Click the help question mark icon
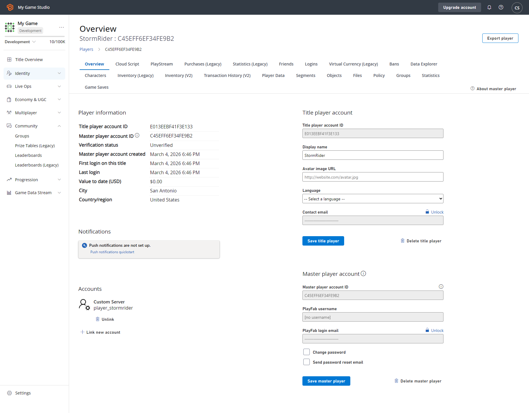529x413 pixels. coord(501,7)
